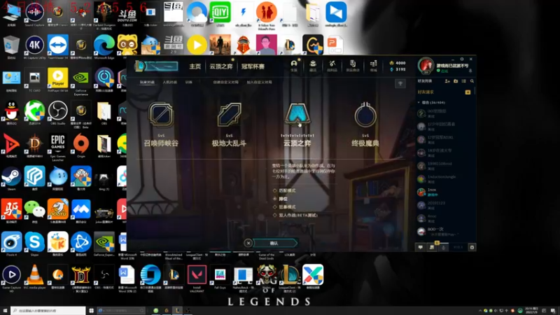Open the scroll mission icon in top navigation
This screenshot has height=315, width=560.
click(353, 64)
